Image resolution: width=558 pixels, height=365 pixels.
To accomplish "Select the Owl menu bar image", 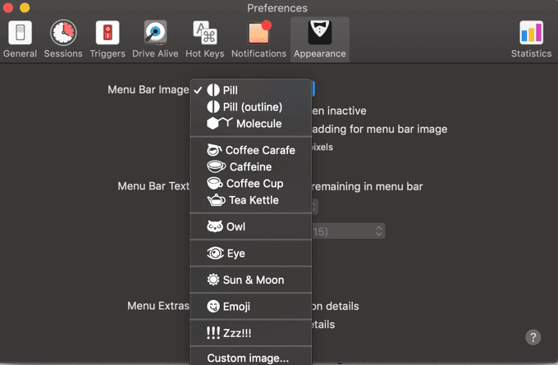I will click(x=251, y=226).
